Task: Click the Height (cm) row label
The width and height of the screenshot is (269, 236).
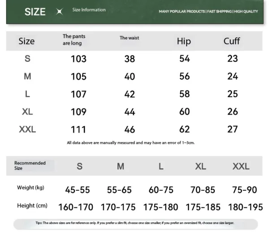Action: click(32, 206)
